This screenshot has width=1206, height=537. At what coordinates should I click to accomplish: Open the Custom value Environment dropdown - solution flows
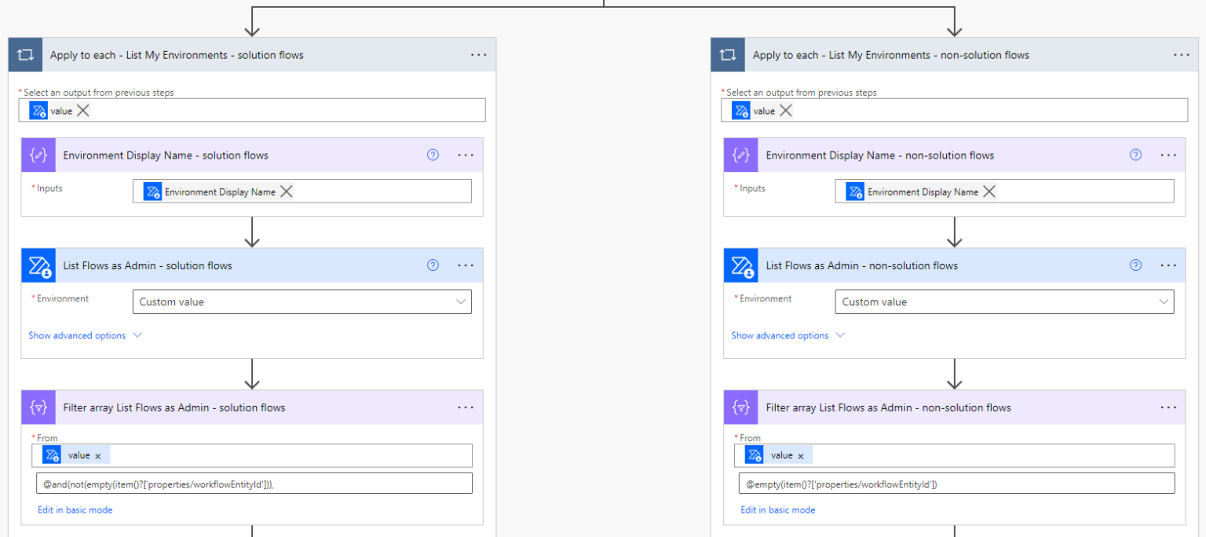pyautogui.click(x=301, y=301)
